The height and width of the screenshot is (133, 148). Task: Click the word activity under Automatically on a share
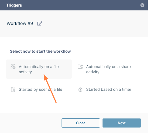tap(93, 72)
